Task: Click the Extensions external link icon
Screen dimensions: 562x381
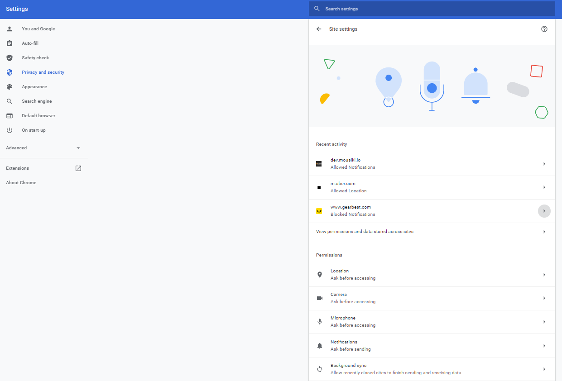Action: point(78,168)
